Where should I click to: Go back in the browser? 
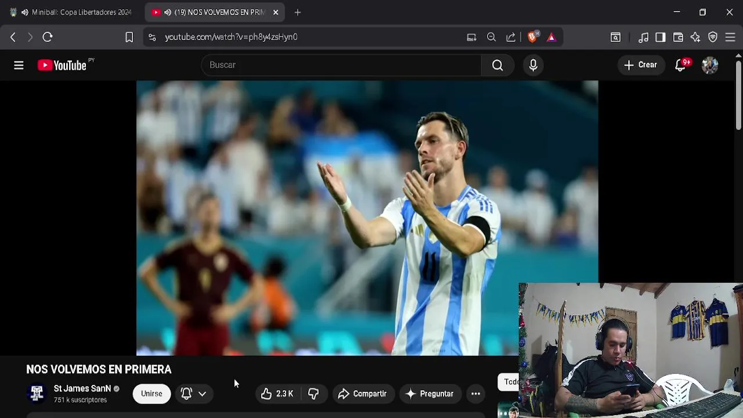pyautogui.click(x=13, y=37)
